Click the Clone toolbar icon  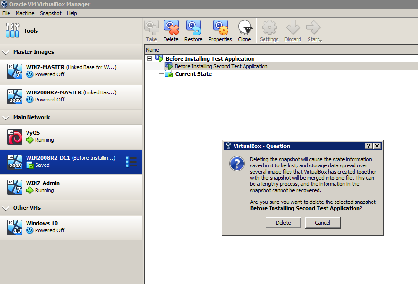tap(245, 30)
